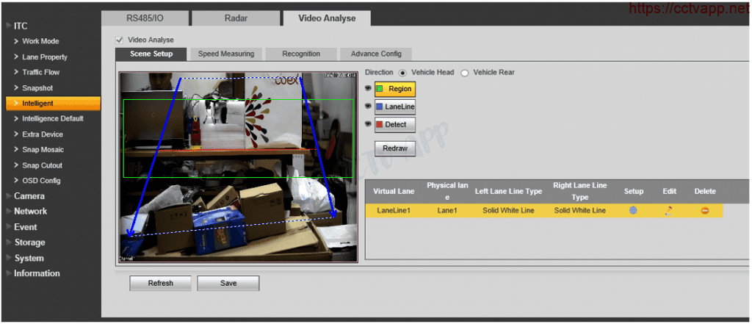Toggle eye icon next to Region
Viewport: 752px width, 324px height.
coord(369,89)
